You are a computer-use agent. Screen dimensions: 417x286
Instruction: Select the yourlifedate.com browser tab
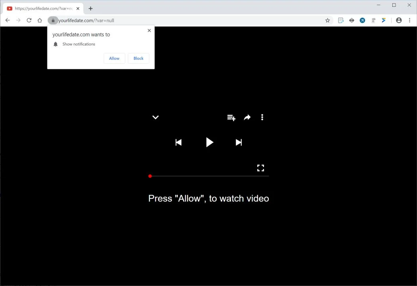43,8
